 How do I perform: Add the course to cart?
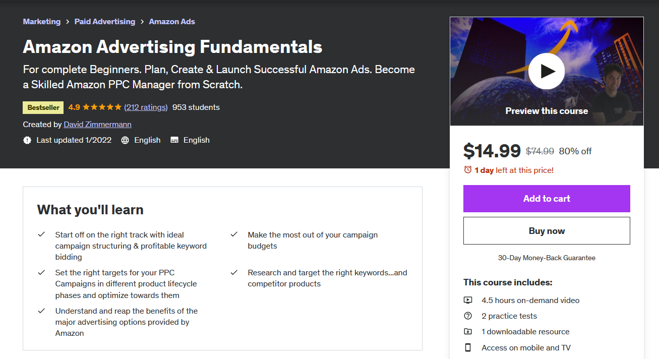[x=547, y=199]
